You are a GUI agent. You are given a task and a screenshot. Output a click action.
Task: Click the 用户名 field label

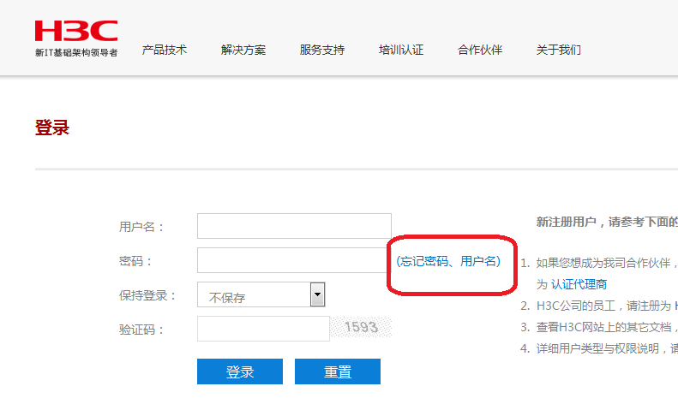click(141, 227)
